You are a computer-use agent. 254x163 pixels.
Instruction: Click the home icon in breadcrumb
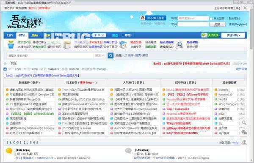6,63
